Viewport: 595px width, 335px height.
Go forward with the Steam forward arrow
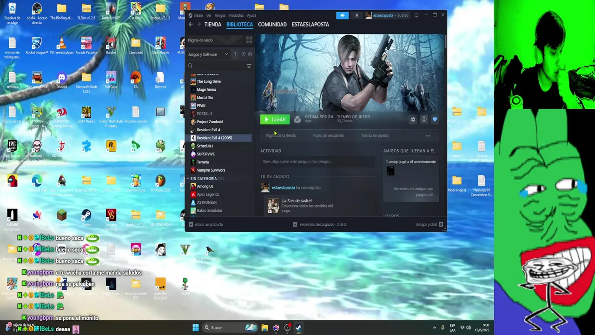[198, 25]
